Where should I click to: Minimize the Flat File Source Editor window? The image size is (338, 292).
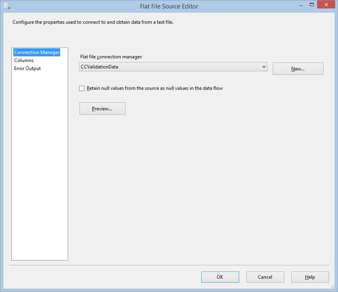(x=301, y=5)
